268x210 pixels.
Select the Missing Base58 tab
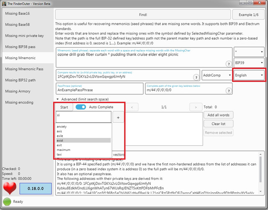[x=28, y=24]
